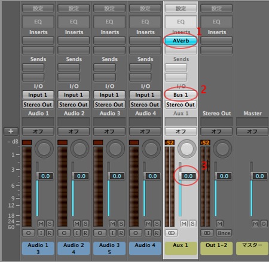269x262 pixels.
Task: Record-enable the Audio 1 channel
Action: point(50,233)
